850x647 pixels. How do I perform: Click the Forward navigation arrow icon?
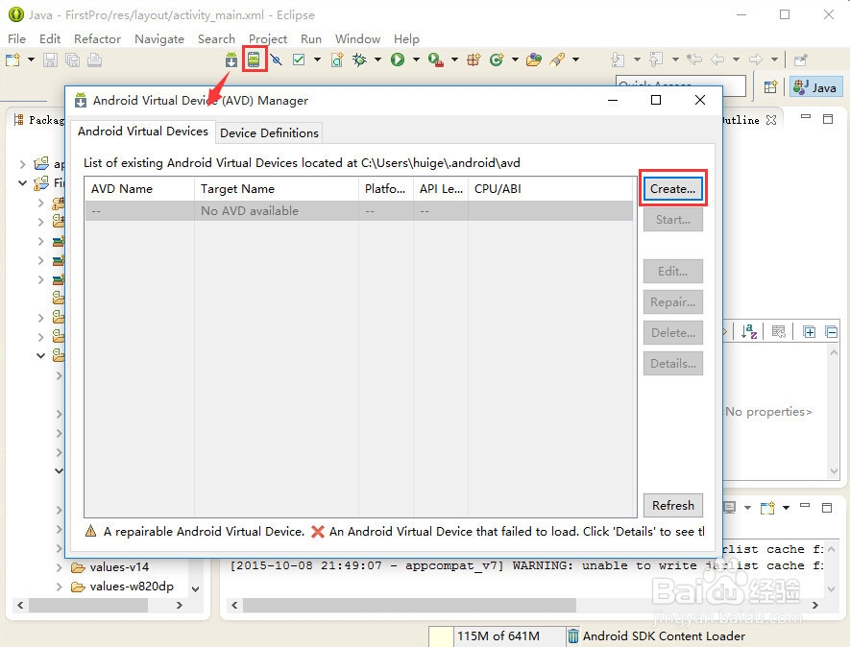(756, 60)
